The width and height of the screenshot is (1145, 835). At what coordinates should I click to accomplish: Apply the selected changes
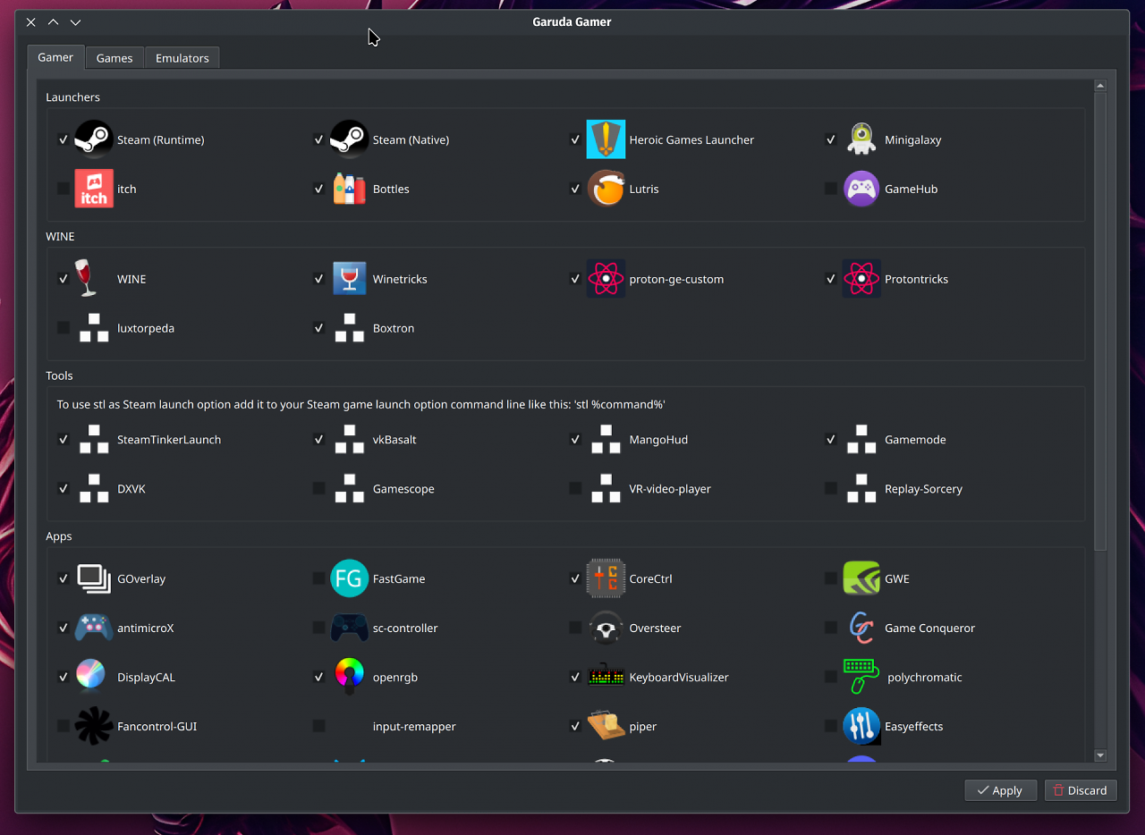click(1000, 790)
